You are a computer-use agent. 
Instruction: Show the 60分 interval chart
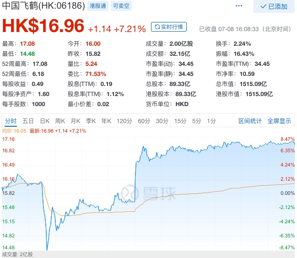coord(144,121)
